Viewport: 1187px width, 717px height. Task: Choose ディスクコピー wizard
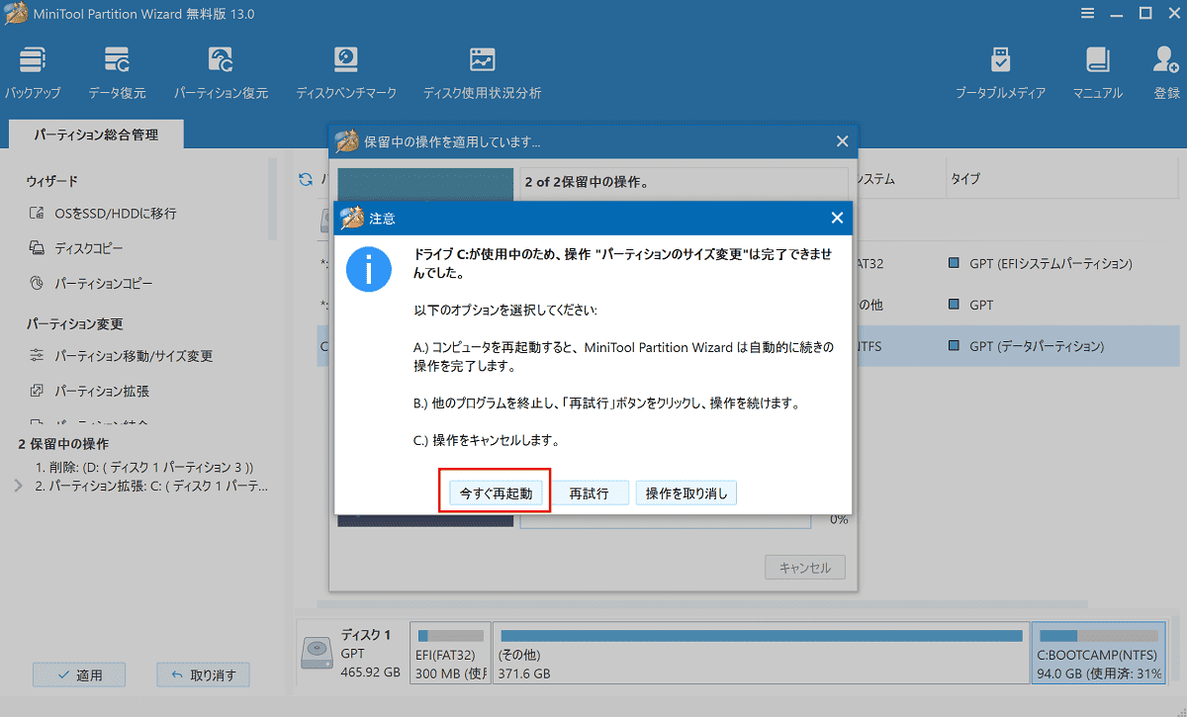point(89,248)
